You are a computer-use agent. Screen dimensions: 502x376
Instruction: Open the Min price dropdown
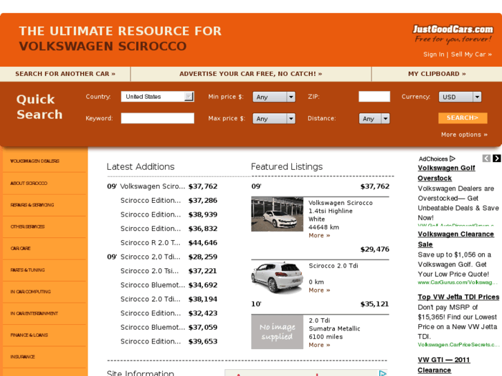[x=273, y=97]
